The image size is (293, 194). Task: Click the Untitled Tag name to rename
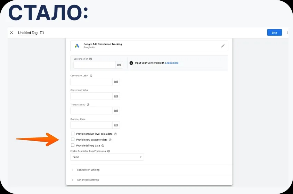tap(28, 33)
